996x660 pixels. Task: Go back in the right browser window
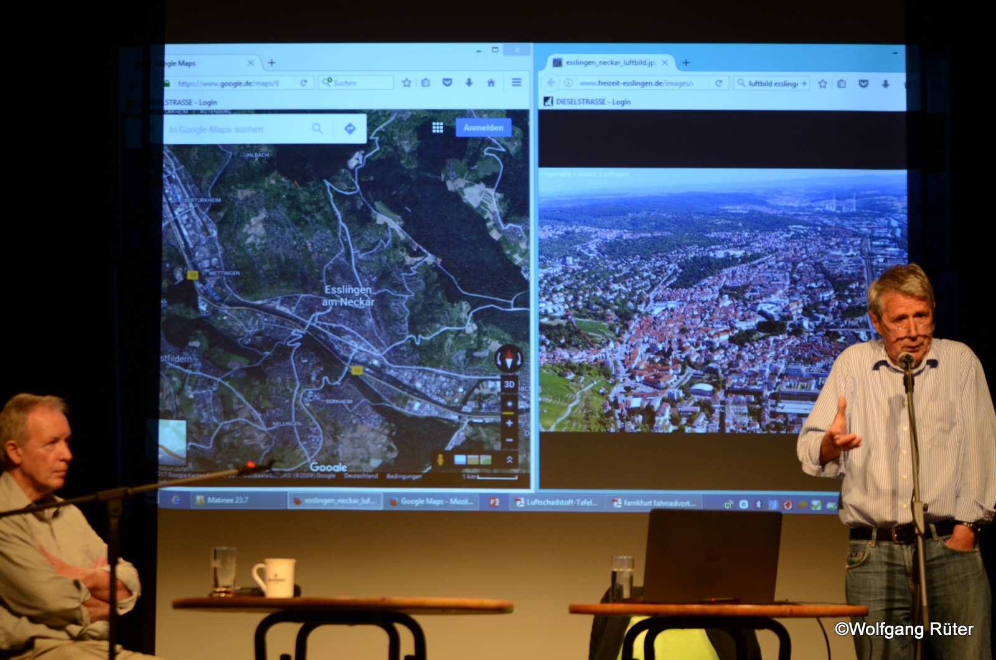[551, 83]
